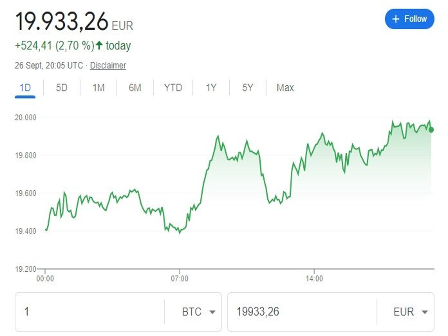
Task: Expand the EUR currency dropdown
Action: 410,312
